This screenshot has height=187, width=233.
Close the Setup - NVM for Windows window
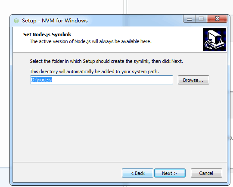217,19
